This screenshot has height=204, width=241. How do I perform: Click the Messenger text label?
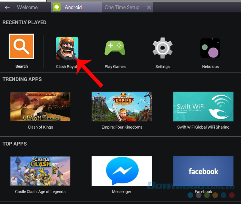[122, 192]
